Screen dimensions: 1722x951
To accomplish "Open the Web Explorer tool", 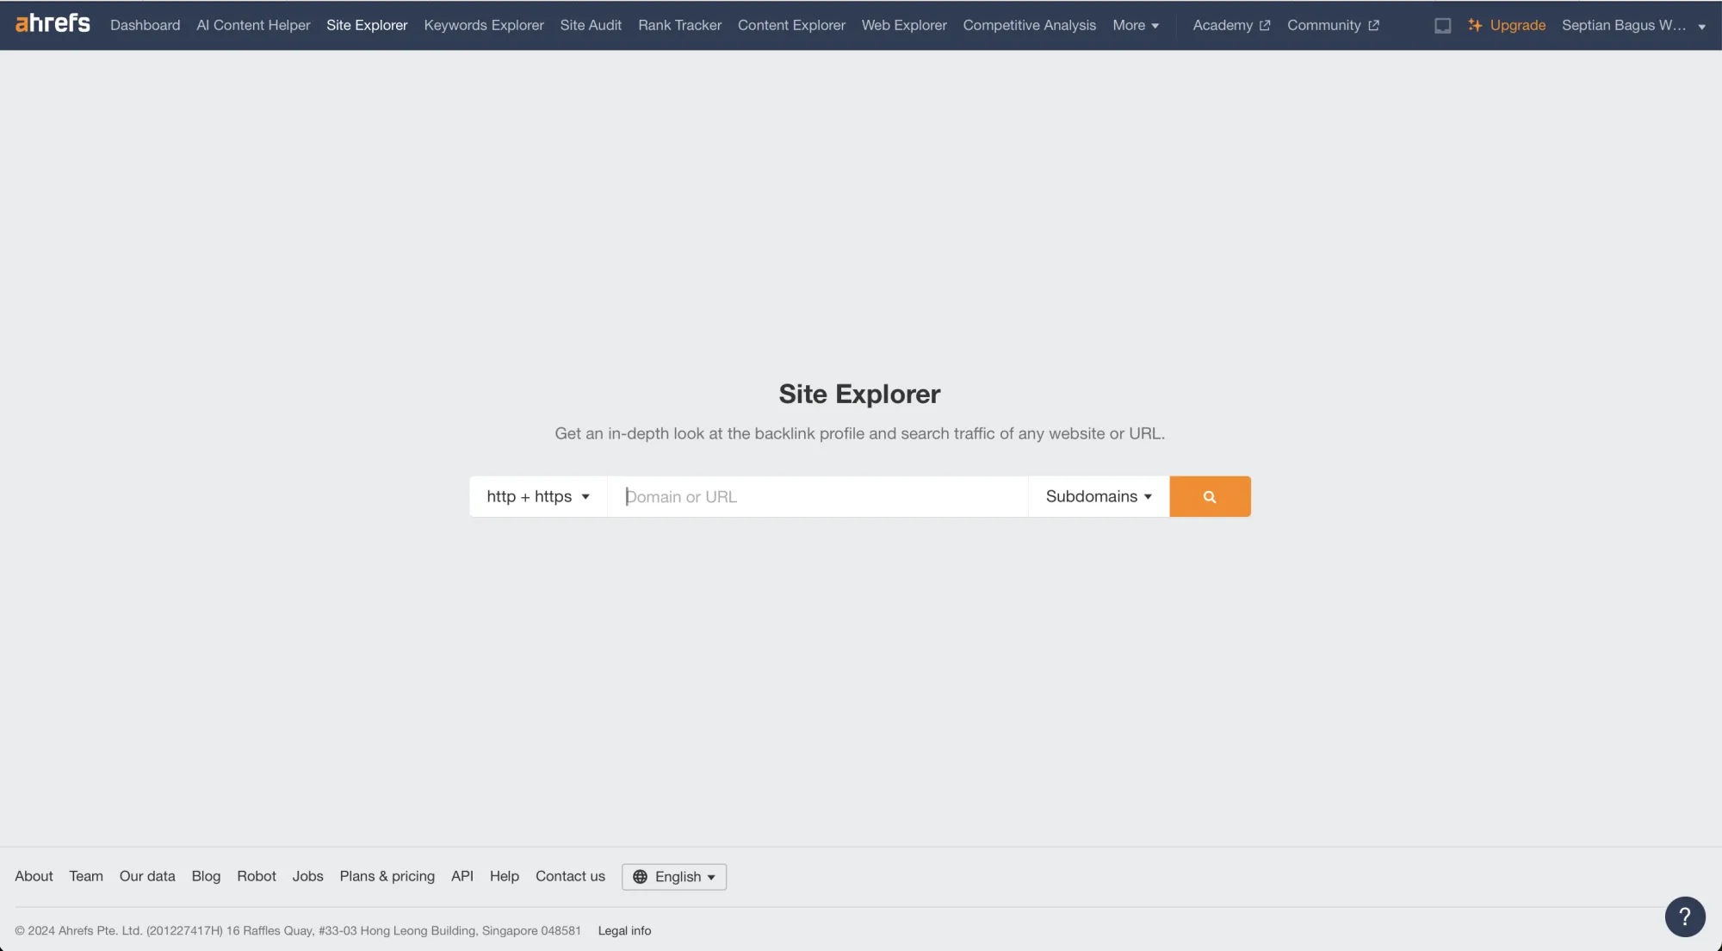I will [904, 25].
